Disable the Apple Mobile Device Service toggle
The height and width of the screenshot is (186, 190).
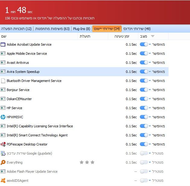click(x=144, y=54)
